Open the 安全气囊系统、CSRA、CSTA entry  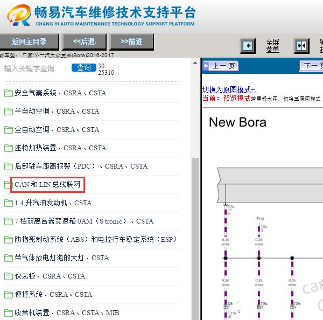coord(60,93)
